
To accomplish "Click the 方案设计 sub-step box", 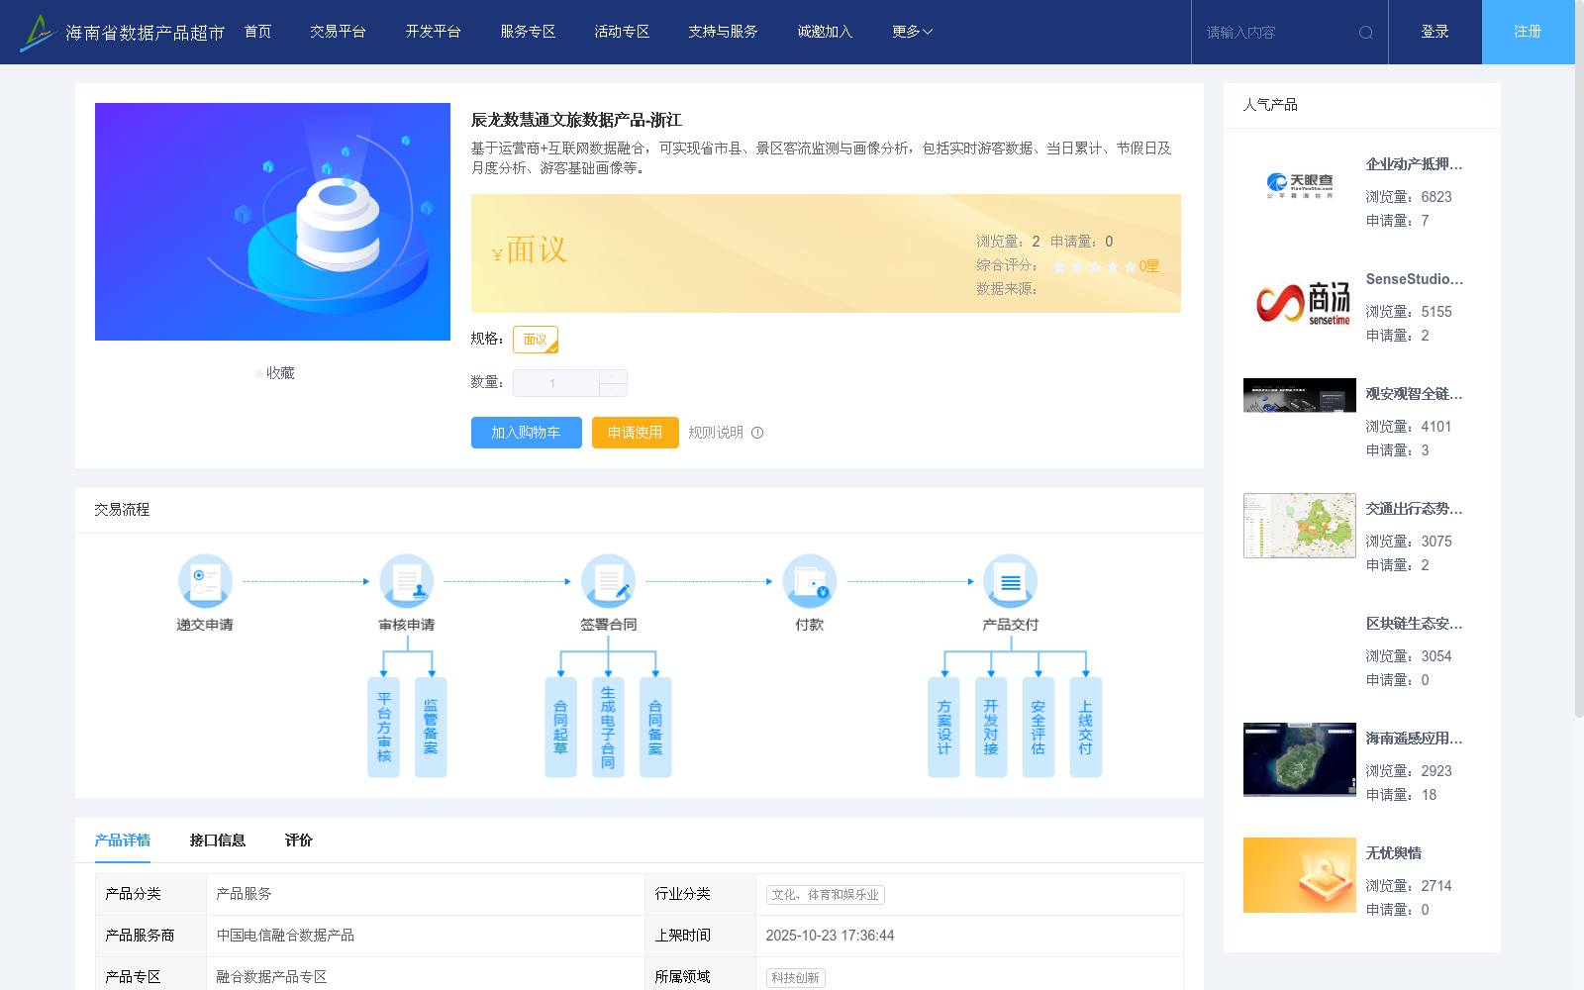I will pyautogui.click(x=943, y=728).
